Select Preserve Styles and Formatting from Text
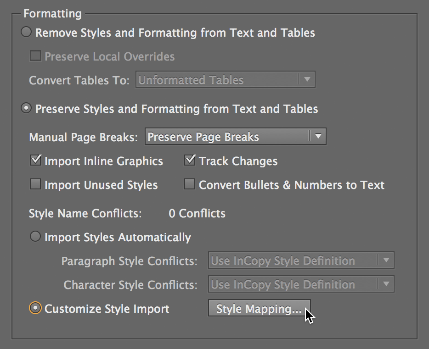Viewport: 429px width, 349px height. tap(26, 109)
